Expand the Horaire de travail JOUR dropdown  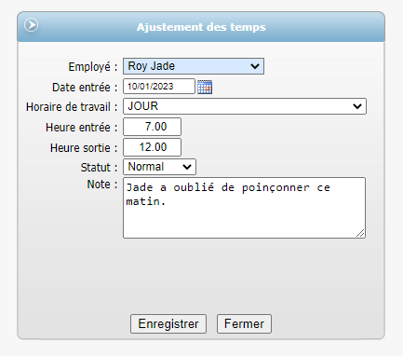(245, 106)
